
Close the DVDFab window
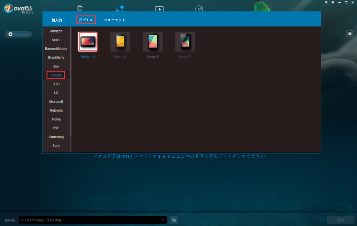(x=353, y=2)
